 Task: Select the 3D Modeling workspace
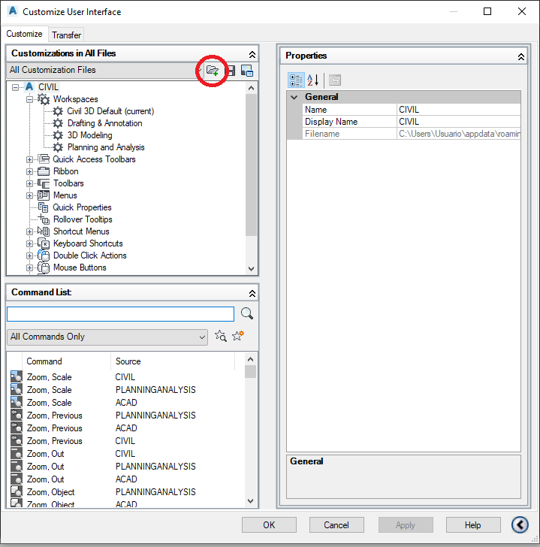tap(89, 135)
